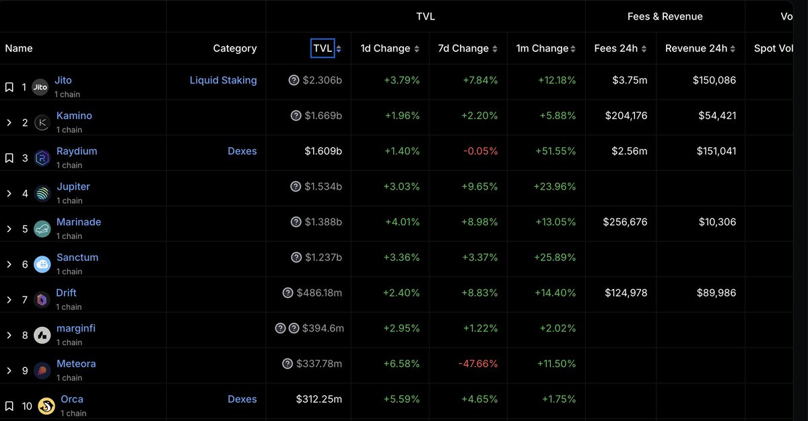The width and height of the screenshot is (808, 421).
Task: Click the Name column header
Action: coord(19,48)
